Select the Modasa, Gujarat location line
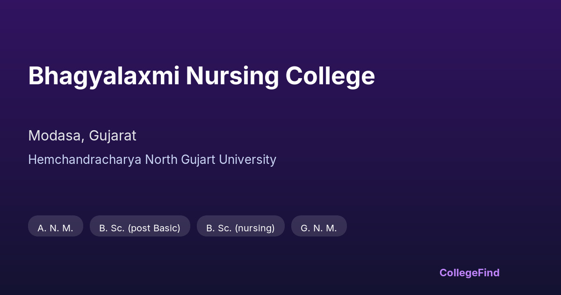 [82, 136]
